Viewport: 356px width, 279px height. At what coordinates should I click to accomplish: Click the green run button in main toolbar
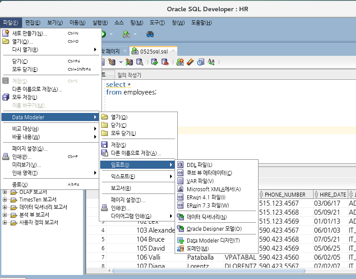103,34
